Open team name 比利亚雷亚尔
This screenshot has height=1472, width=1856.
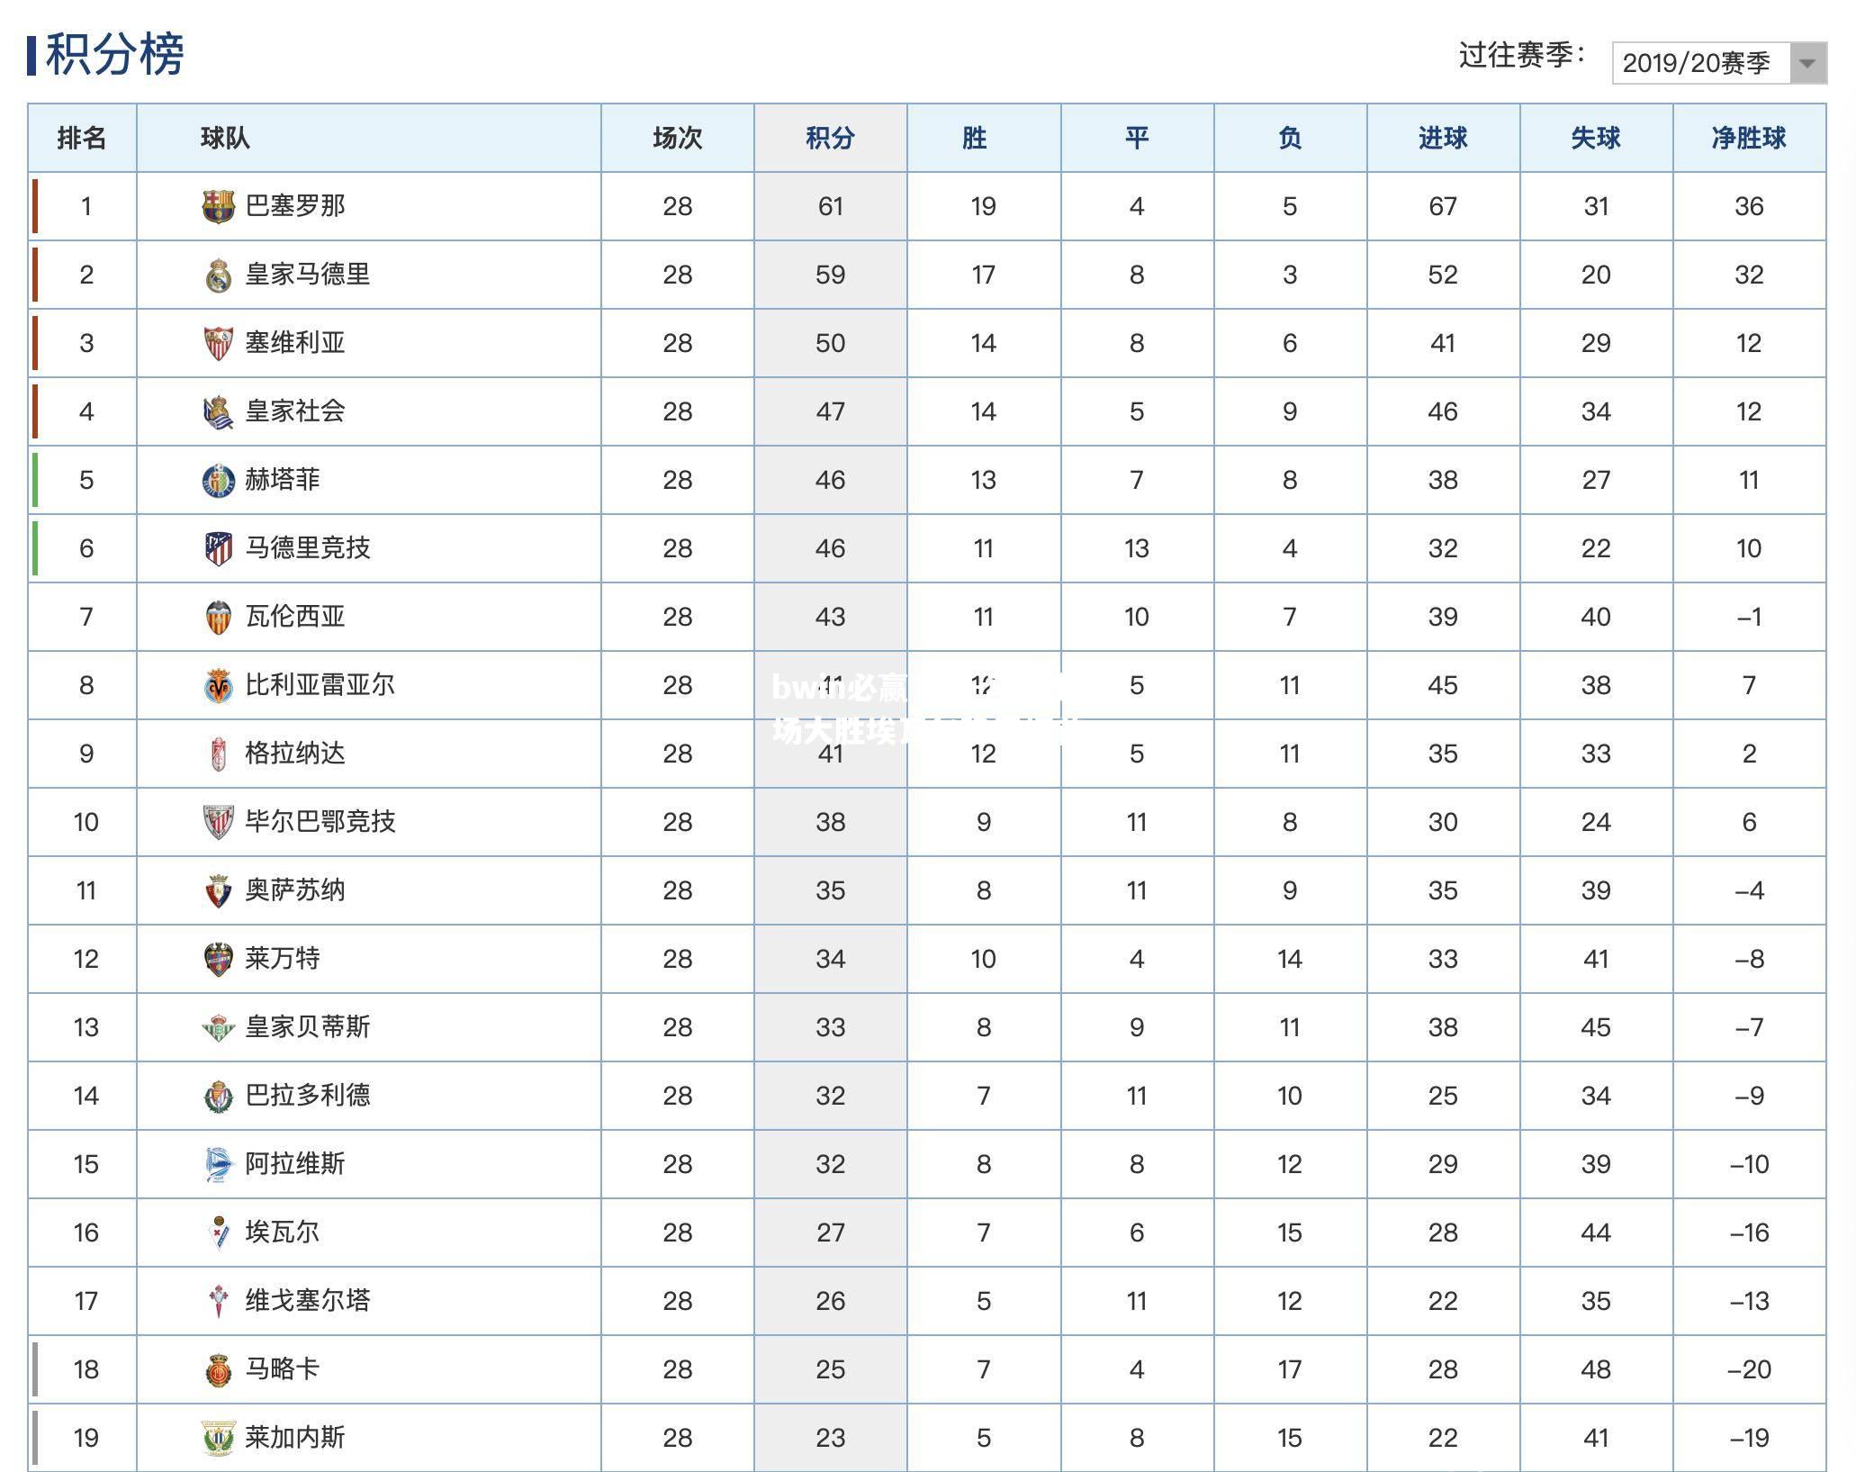[320, 685]
